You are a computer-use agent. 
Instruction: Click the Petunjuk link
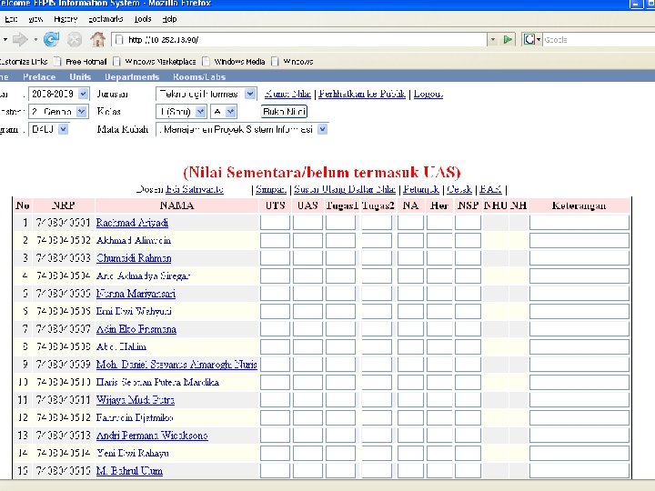coord(421,189)
